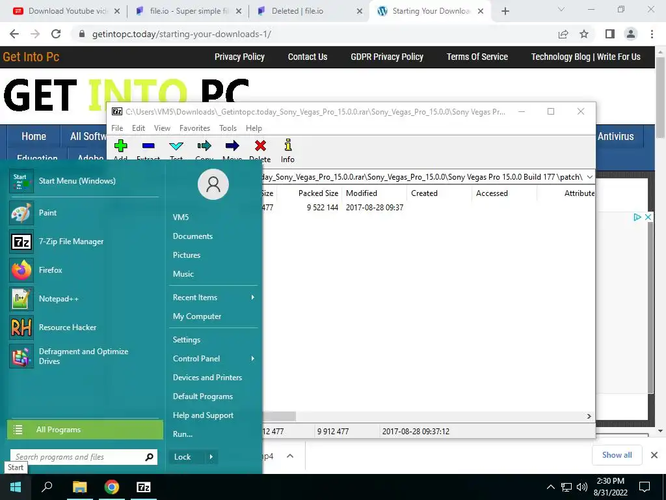Click the volume speaker icon in system tray

(x=582, y=487)
